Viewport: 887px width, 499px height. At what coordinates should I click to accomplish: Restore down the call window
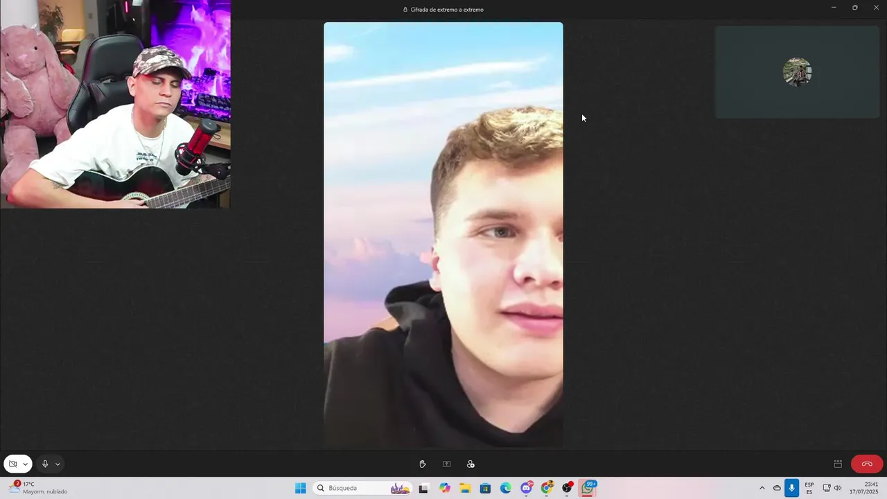[x=855, y=8]
